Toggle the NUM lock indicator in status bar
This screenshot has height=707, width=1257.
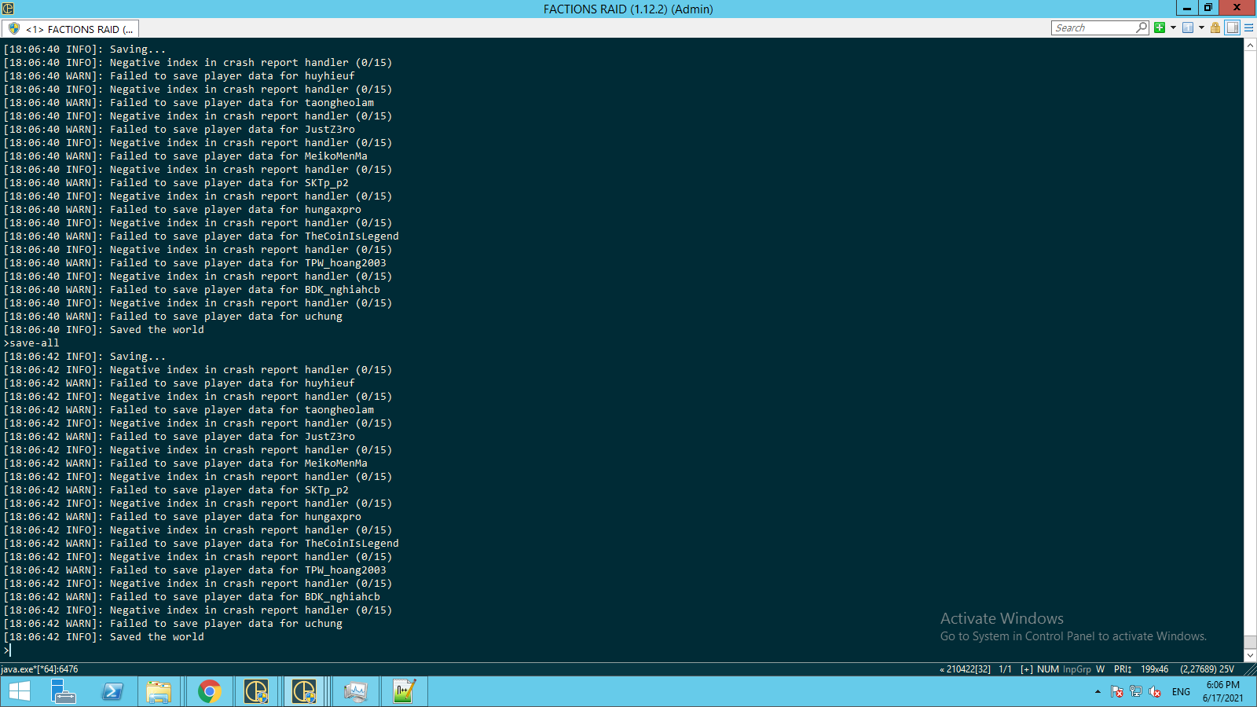[x=1047, y=669]
